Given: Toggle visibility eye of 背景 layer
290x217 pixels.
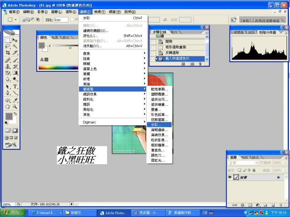Looking at the screenshot, I should pos(230,177).
